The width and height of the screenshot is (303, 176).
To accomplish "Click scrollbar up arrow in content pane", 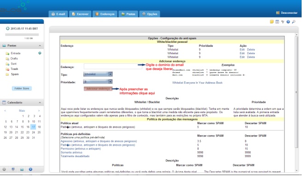I will pyautogui.click(x=297, y=35).
